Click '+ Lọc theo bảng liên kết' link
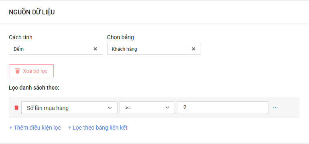 pos(98,128)
